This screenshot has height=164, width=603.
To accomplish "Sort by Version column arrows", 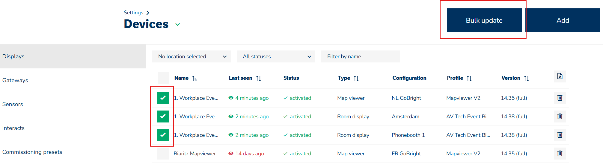I will (x=526, y=79).
